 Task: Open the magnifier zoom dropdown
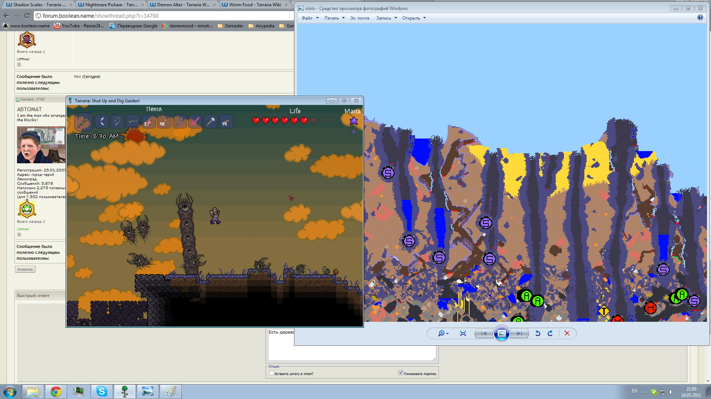coord(443,334)
